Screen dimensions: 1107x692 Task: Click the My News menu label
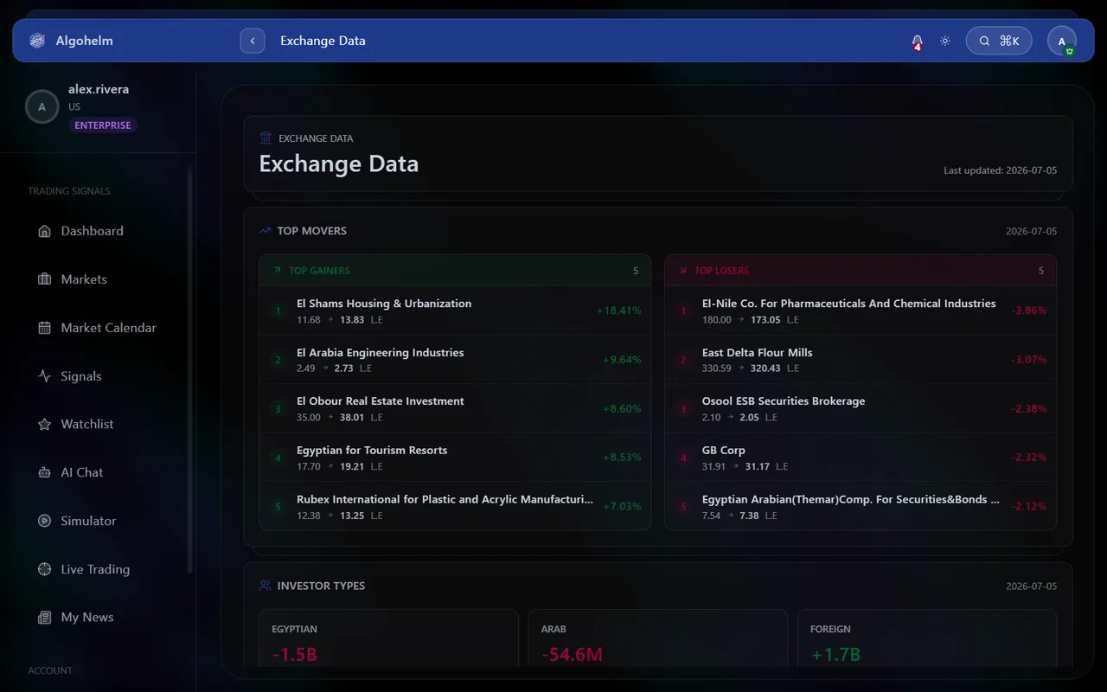pos(87,618)
